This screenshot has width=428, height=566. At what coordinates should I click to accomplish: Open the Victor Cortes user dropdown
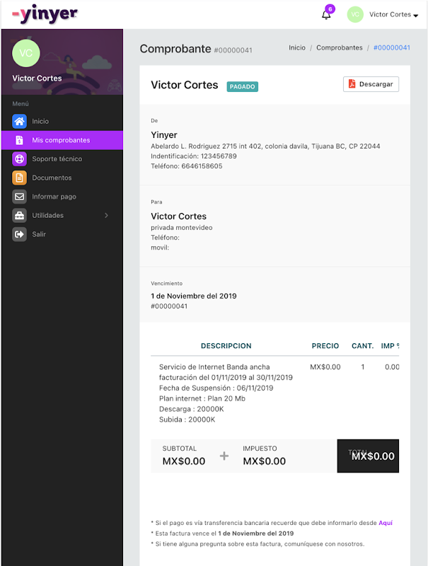click(x=393, y=15)
